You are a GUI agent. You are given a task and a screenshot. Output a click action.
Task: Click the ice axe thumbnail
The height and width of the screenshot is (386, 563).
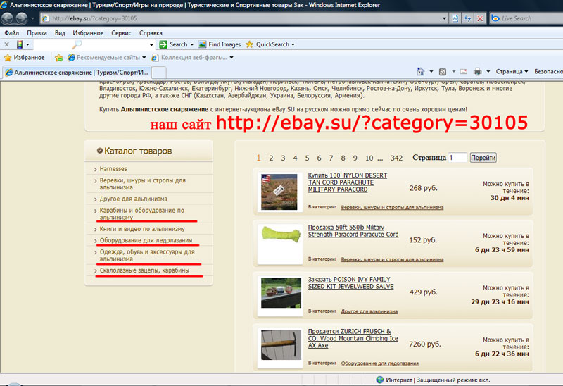281,344
